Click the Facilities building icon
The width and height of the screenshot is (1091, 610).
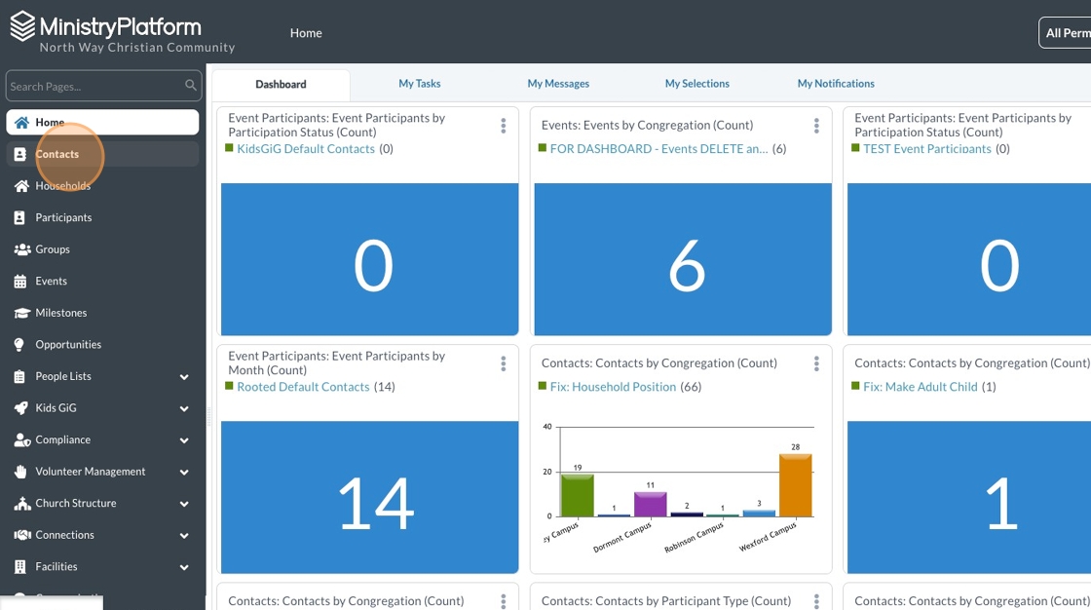tap(19, 567)
